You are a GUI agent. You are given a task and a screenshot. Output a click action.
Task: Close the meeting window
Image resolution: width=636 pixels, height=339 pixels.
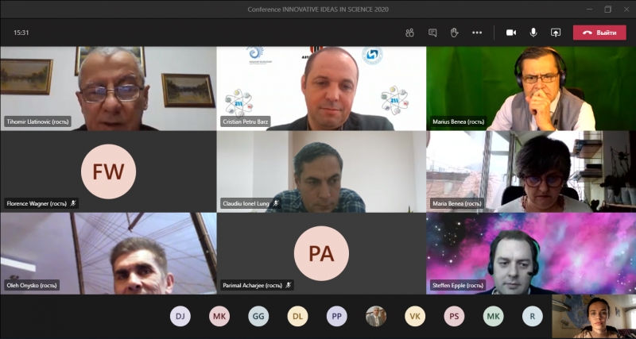[626, 10]
